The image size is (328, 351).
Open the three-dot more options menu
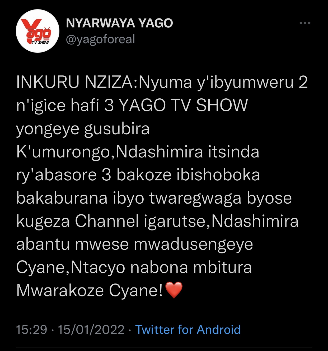pos(305,23)
